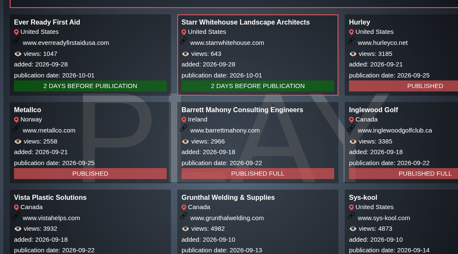The width and height of the screenshot is (458, 254).
Task: Click 'added: 2026-09-28' on Starr Whitehouse card
Action: coord(208,64)
